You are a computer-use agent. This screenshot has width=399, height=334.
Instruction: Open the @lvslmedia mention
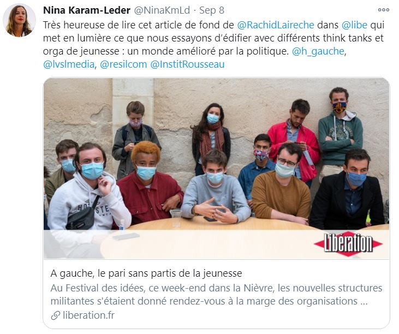(69, 64)
